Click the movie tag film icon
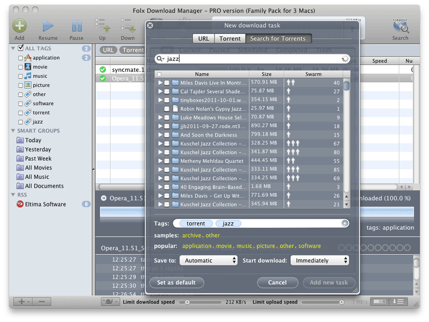This screenshot has width=429, height=322. coord(28,66)
